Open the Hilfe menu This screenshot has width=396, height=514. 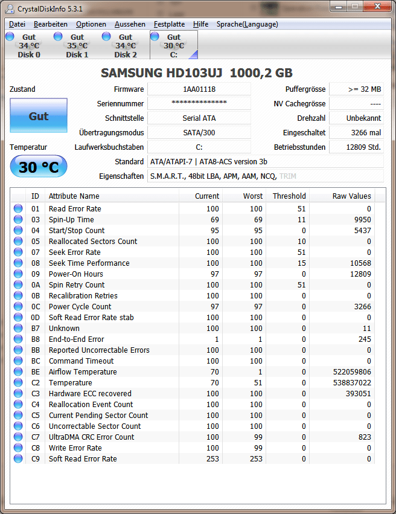point(201,24)
